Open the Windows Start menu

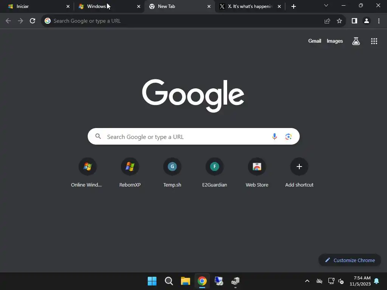click(152, 281)
